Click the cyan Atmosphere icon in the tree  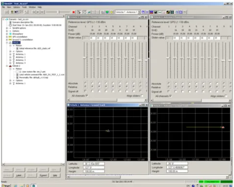(x=10, y=34)
